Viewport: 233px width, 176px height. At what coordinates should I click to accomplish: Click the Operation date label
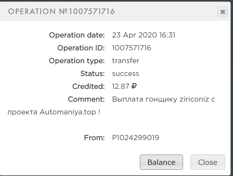coord(77,35)
